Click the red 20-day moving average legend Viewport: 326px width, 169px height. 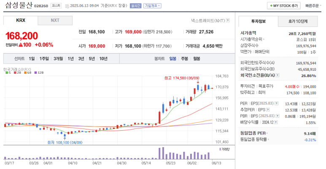coord(17,72)
